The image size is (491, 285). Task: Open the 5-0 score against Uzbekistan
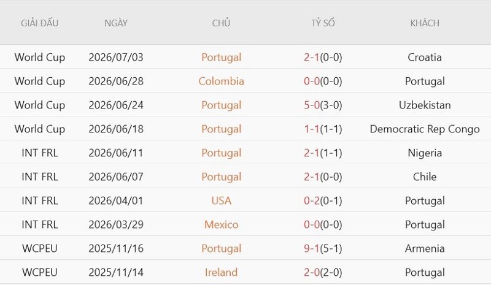[x=312, y=105]
